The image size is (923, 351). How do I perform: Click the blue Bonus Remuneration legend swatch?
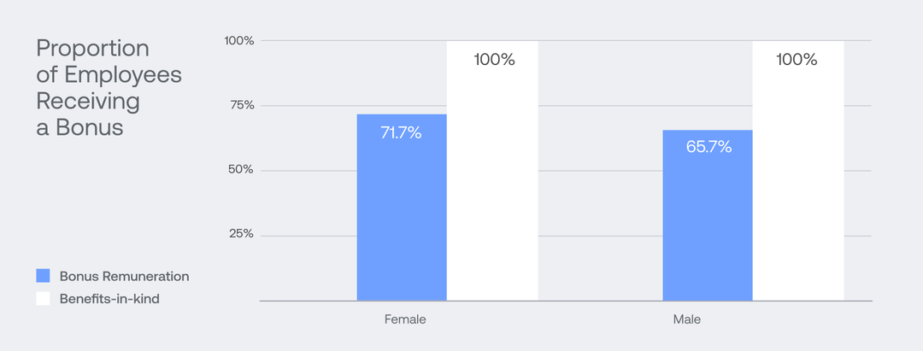[x=43, y=276]
